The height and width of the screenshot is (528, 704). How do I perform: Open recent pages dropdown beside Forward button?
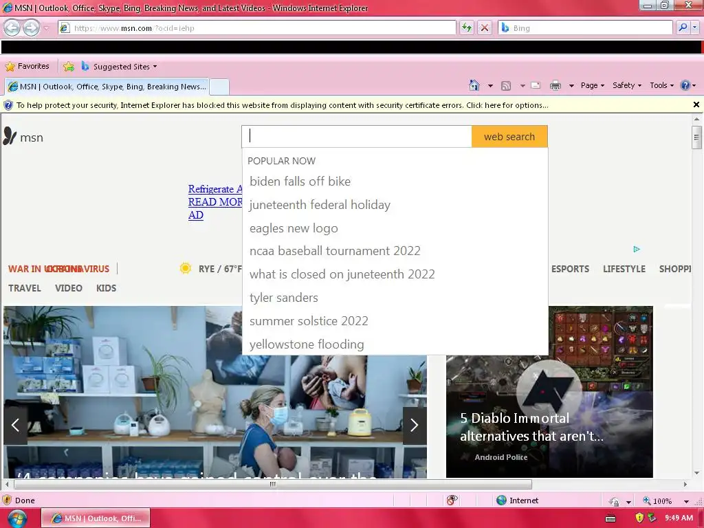coord(46,28)
